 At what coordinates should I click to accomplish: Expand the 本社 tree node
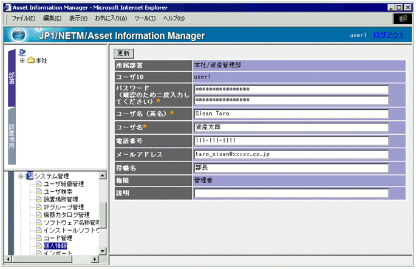22,60
